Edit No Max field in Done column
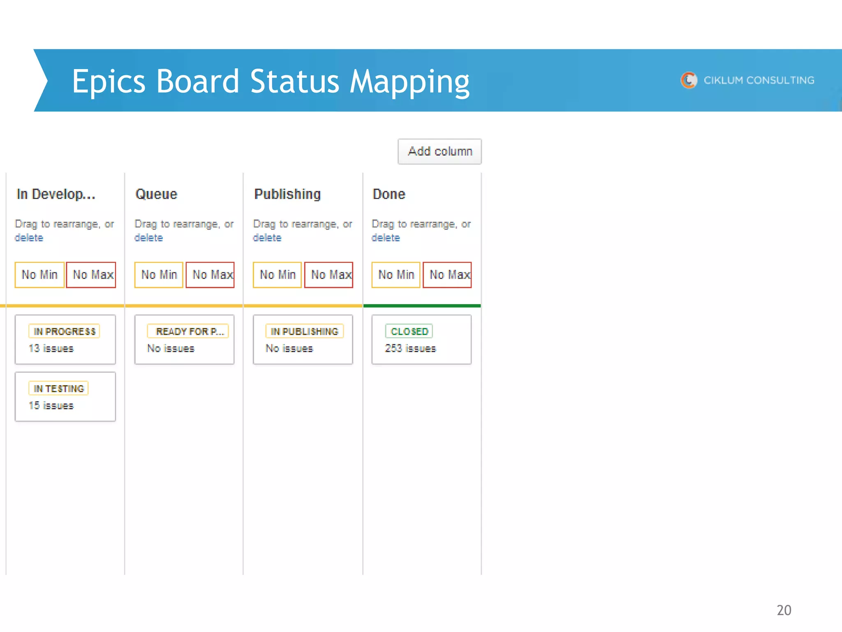Image resolution: width=842 pixels, height=632 pixels. pyautogui.click(x=447, y=274)
